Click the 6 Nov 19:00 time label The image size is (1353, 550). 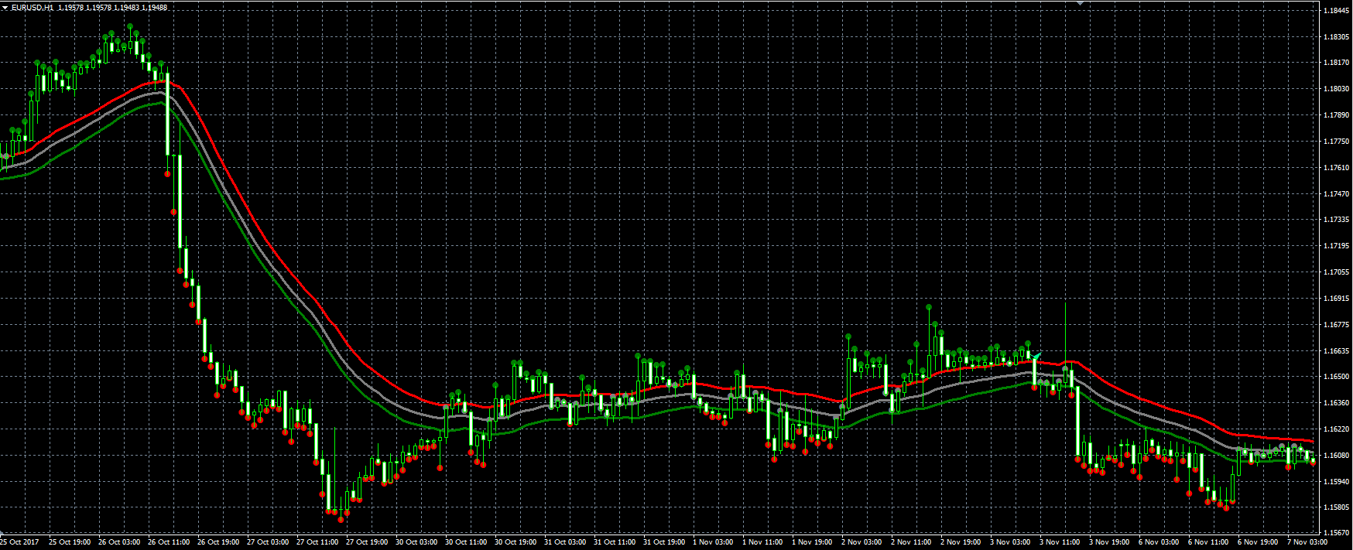(x=1258, y=542)
